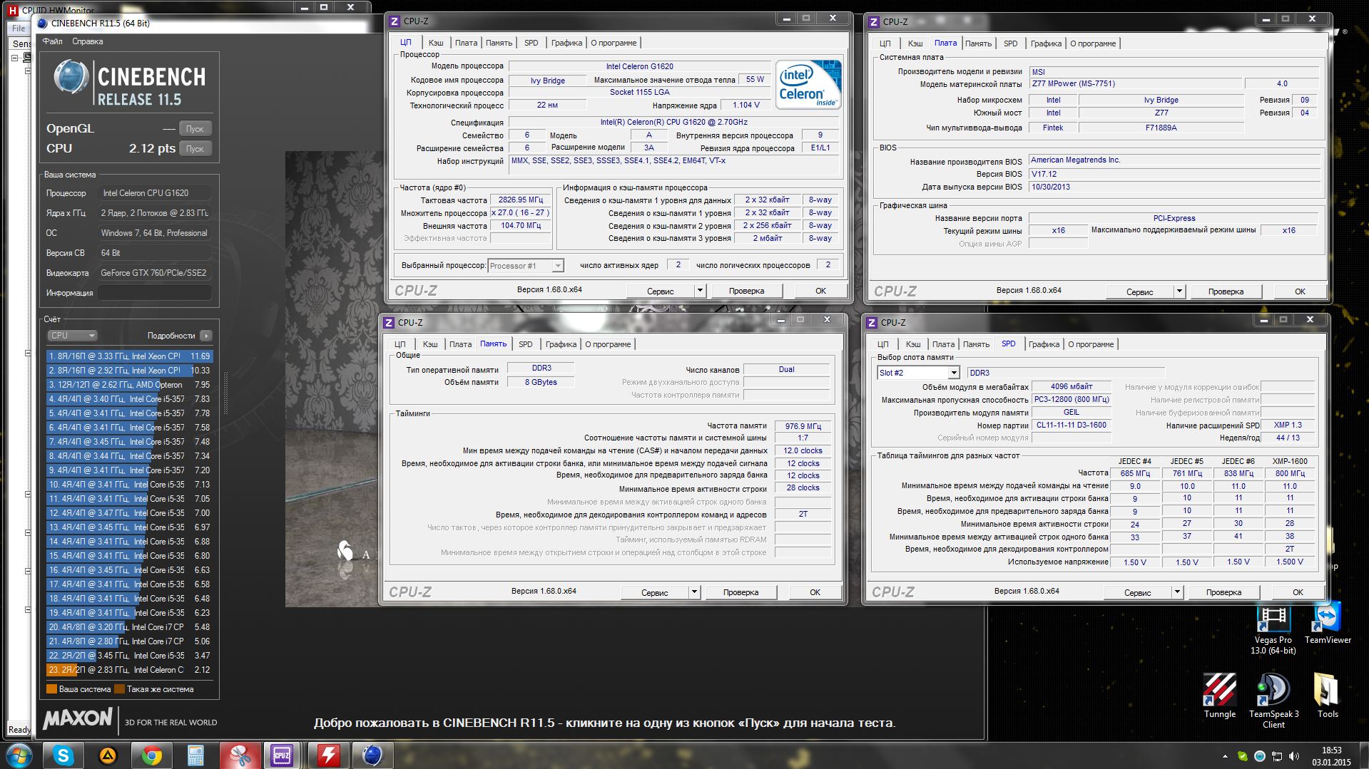
Task: Expand Подробности arrow in Cinebench ranking
Action: point(205,336)
